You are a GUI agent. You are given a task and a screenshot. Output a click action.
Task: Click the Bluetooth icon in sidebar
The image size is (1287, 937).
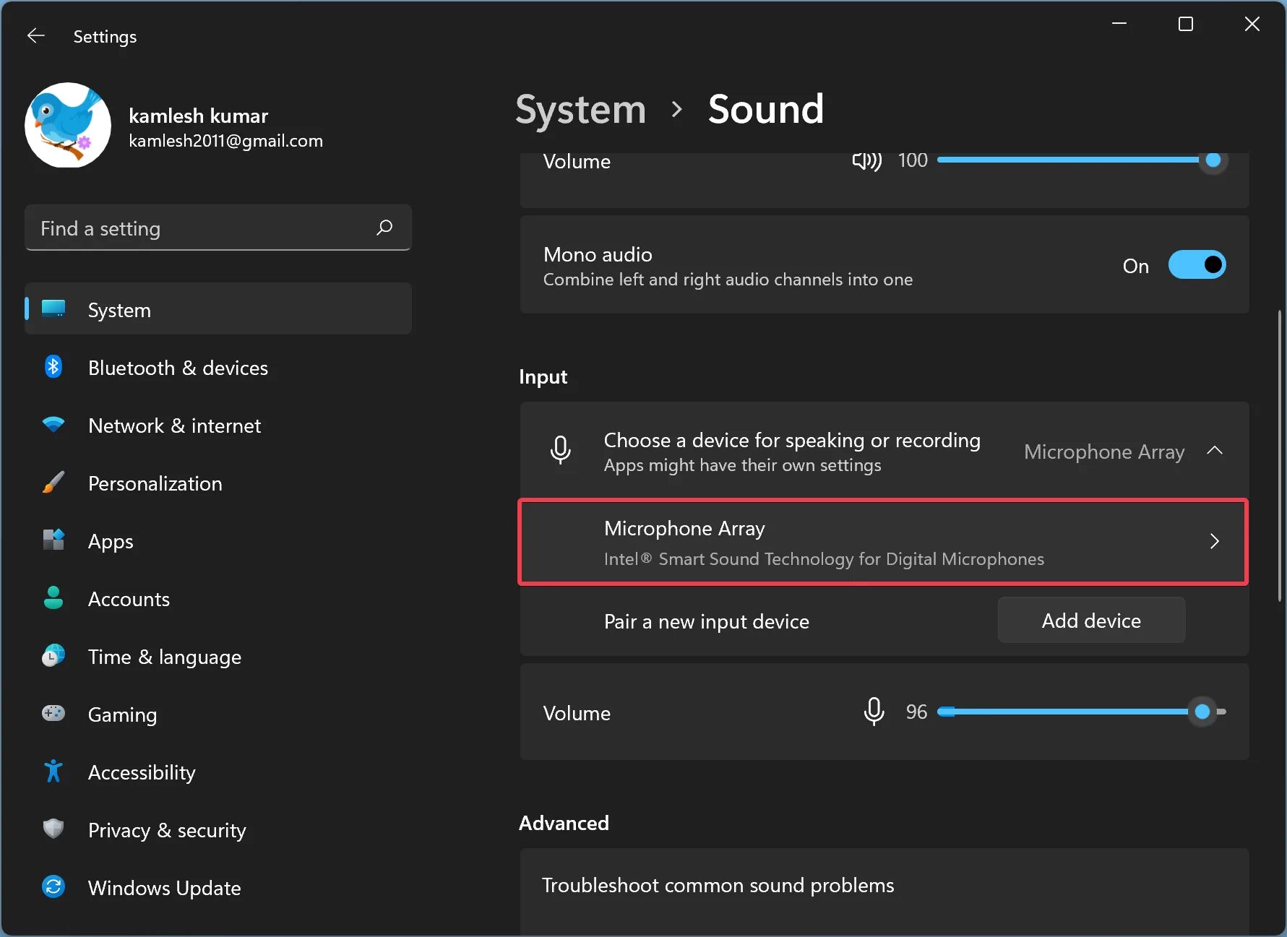click(x=53, y=368)
